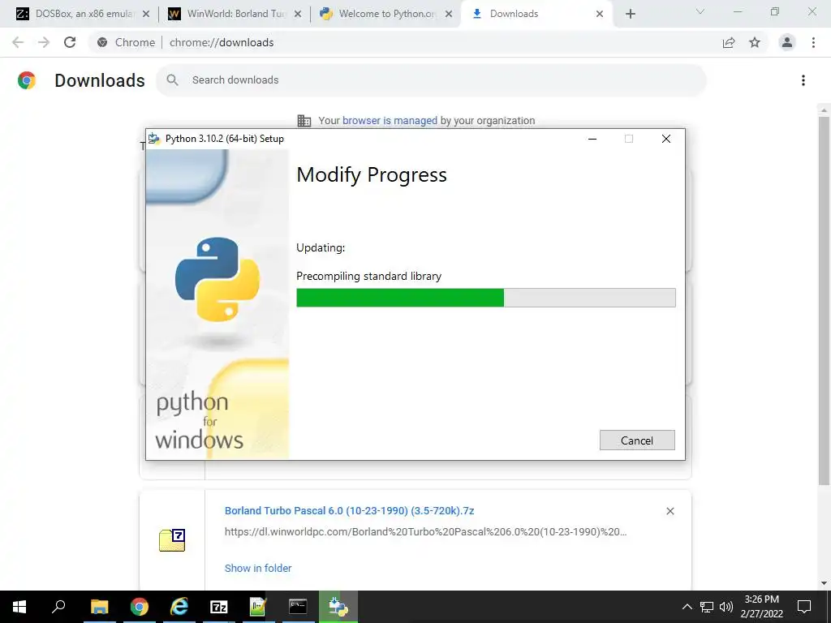Select the Python Setup taskbar icon
831x623 pixels.
[x=338, y=607]
